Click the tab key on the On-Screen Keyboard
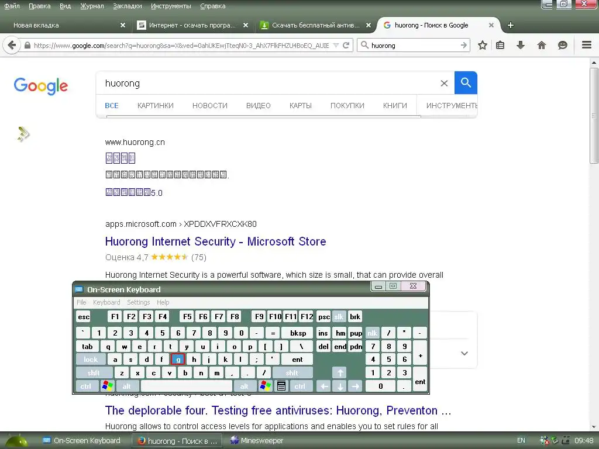Viewport: 599px width, 449px height. 88,346
